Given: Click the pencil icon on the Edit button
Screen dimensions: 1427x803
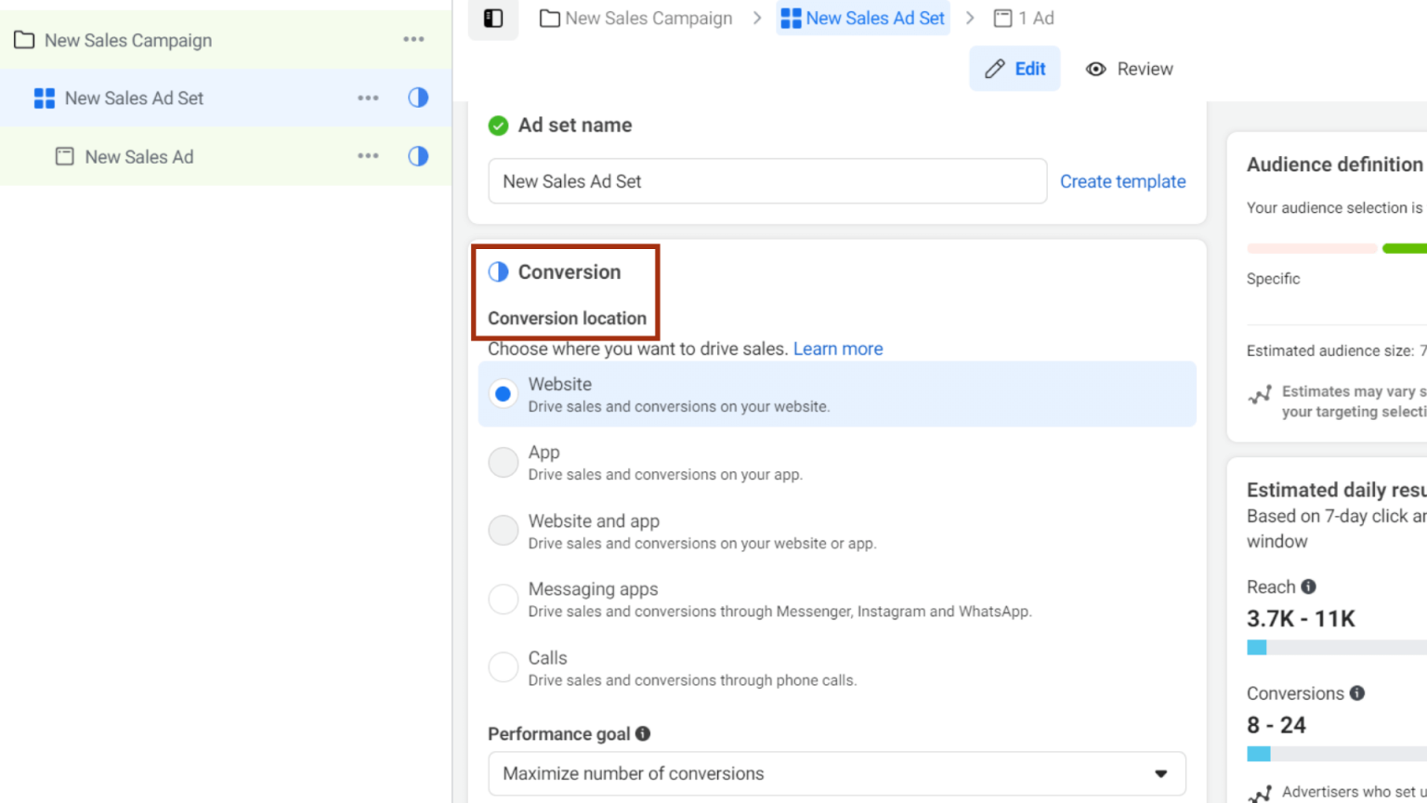Looking at the screenshot, I should tap(996, 68).
